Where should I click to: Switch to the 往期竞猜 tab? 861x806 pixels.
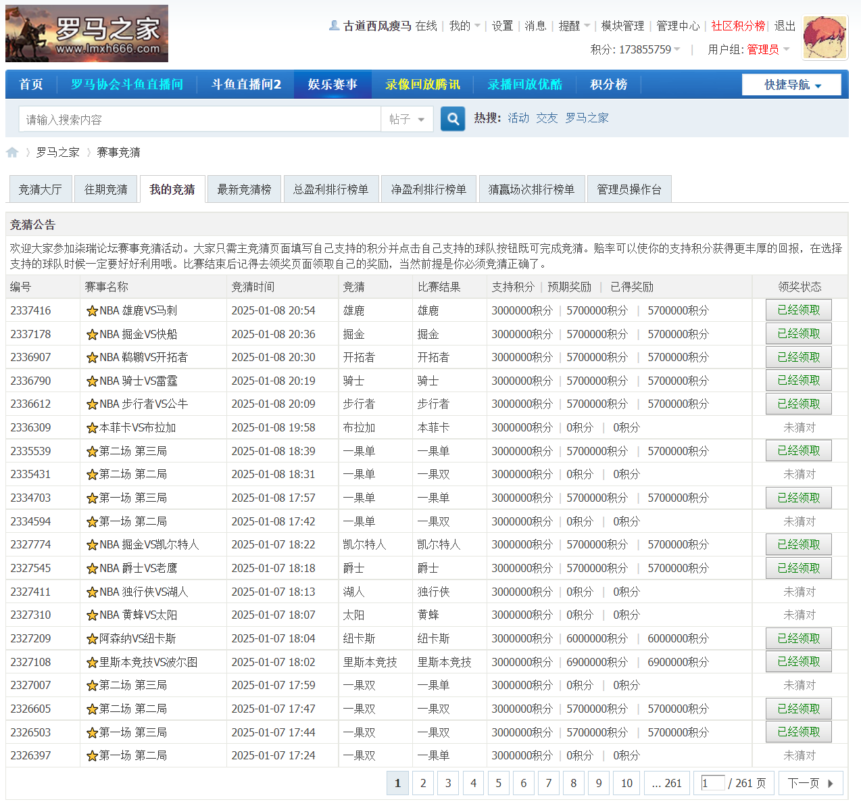coord(105,189)
